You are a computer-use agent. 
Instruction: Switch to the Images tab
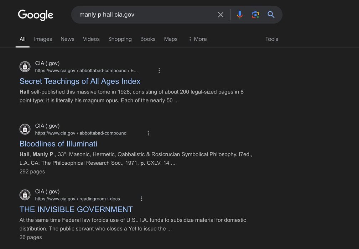43,39
